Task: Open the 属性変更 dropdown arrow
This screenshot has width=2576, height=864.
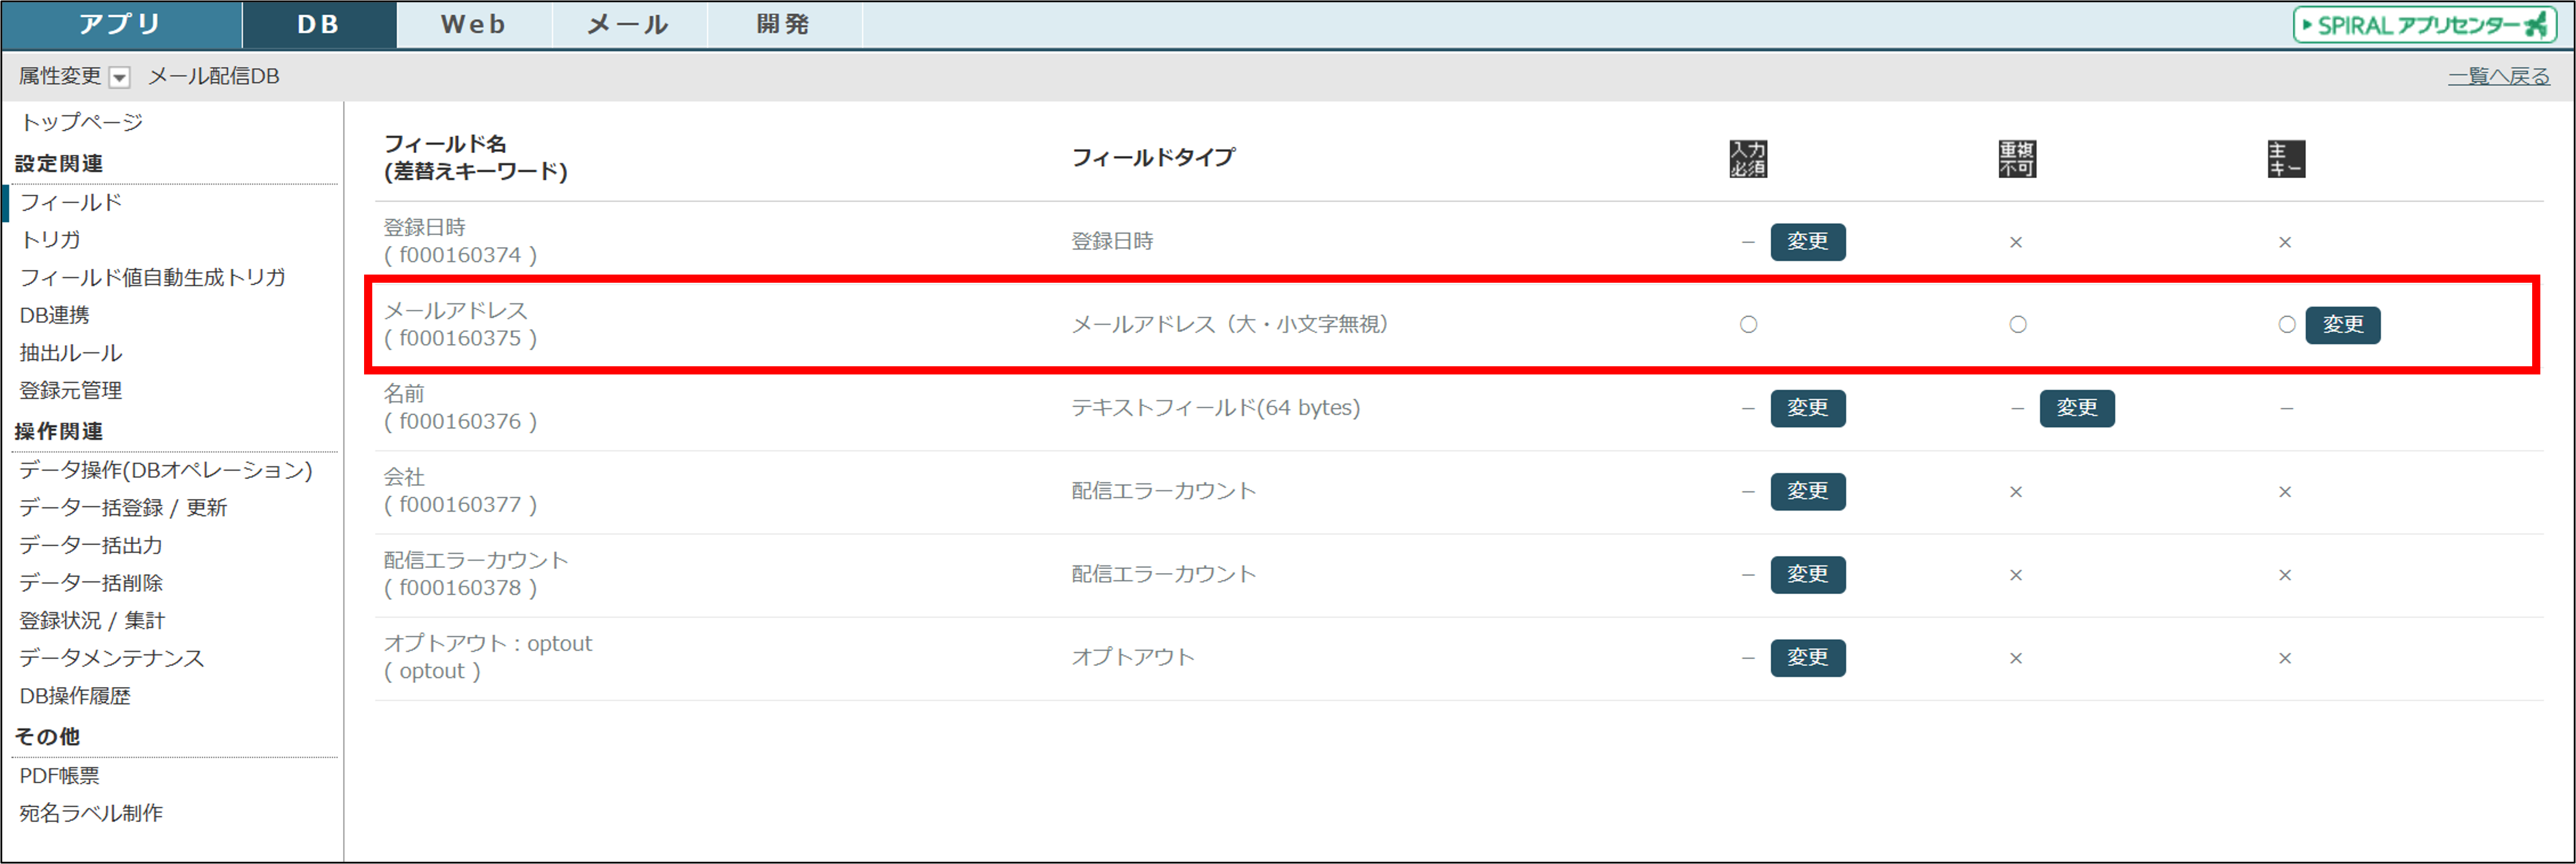Action: tap(119, 77)
